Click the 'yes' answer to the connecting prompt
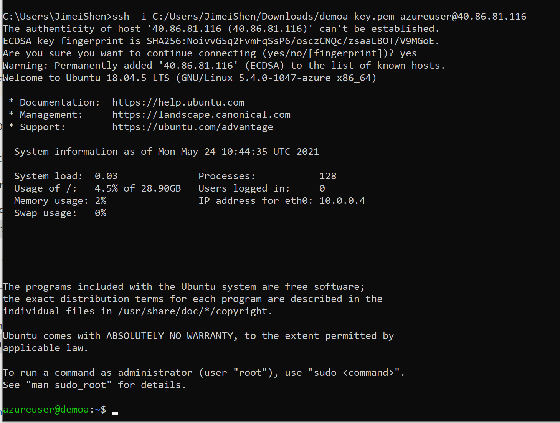Viewport: 560px width, 423px height. click(x=408, y=53)
